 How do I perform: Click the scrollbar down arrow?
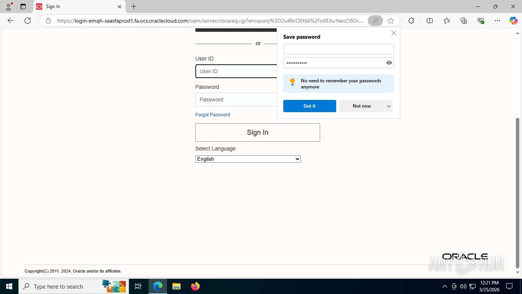click(517, 273)
